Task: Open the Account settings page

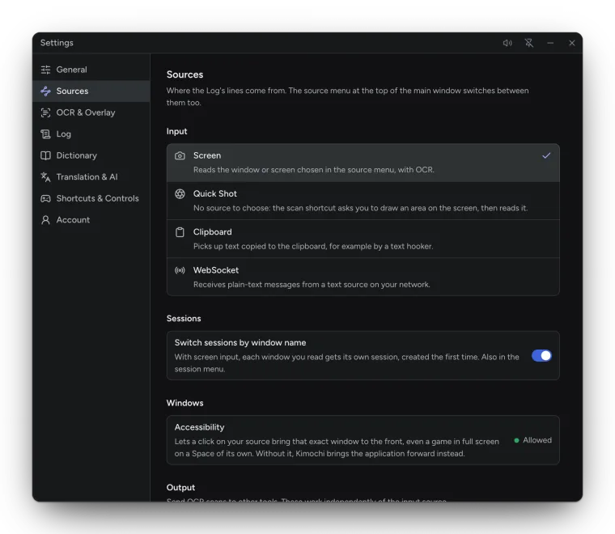Action: (91, 220)
